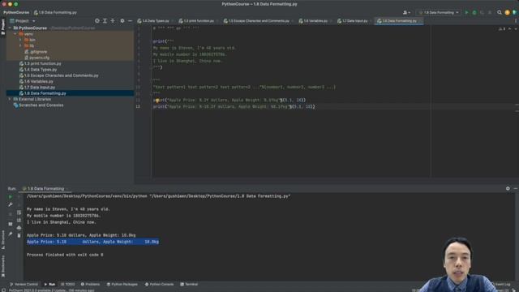
Task: Click the PyCharm update notification in status bar
Action: (x=51, y=290)
